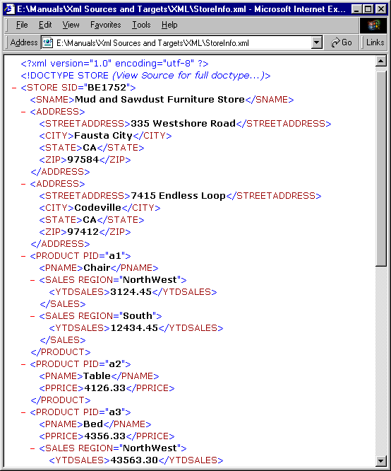Click scrollbar up arrow

[380, 62]
